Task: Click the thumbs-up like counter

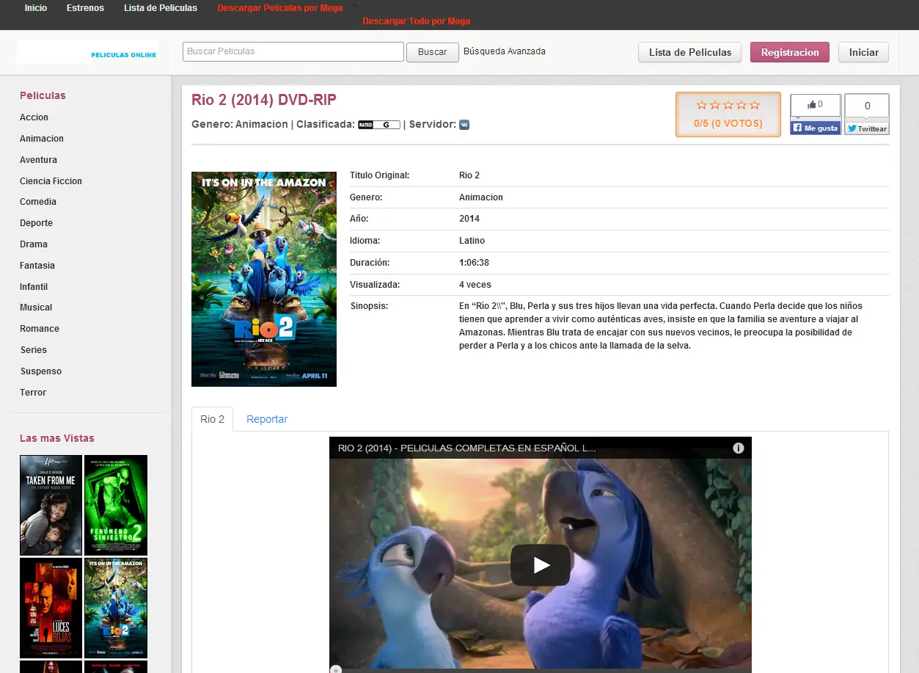Action: click(x=816, y=105)
